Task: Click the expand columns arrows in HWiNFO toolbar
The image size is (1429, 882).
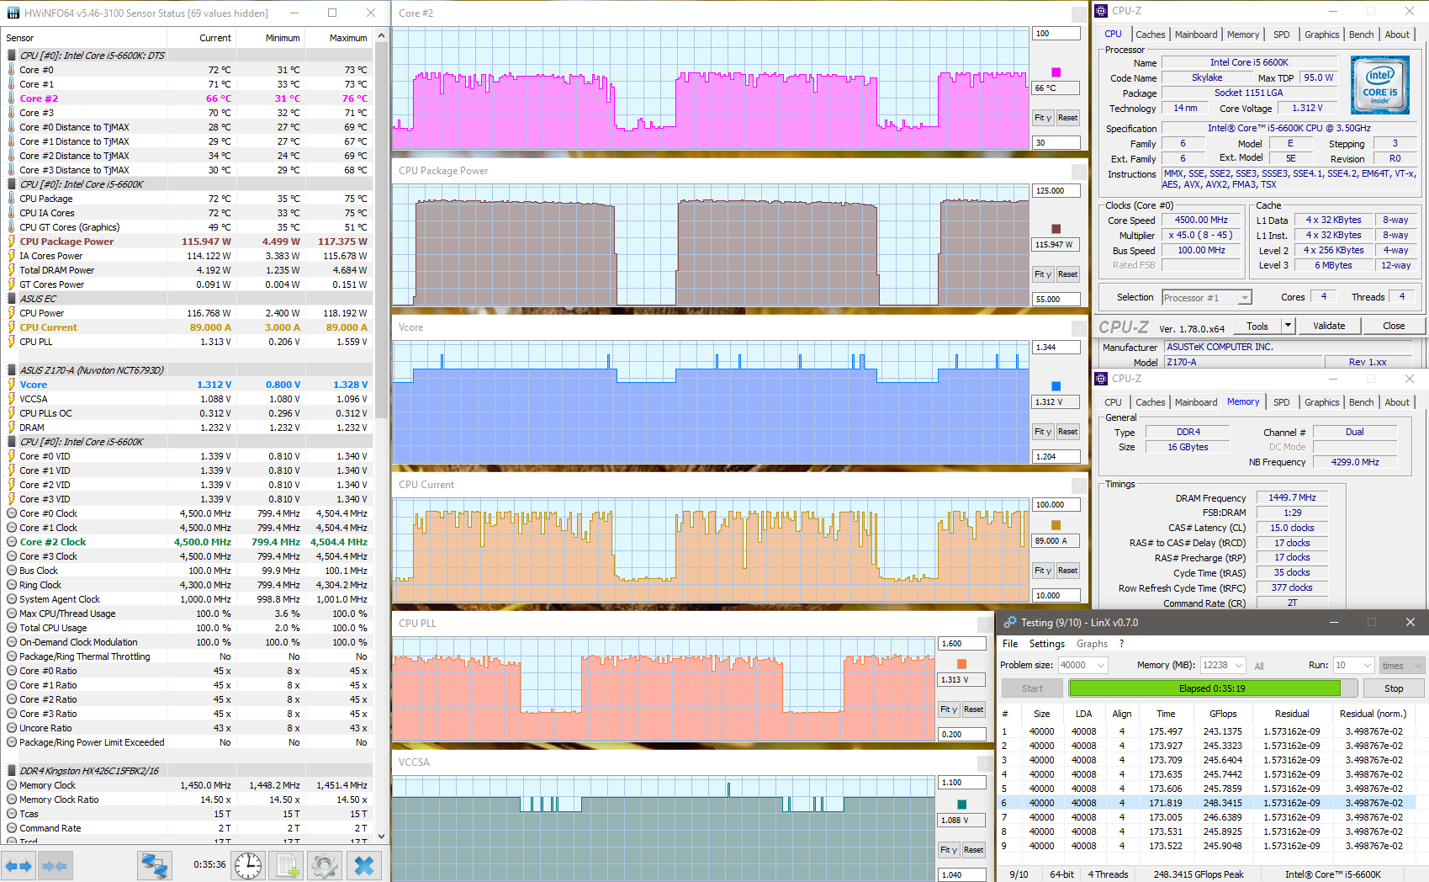Action: 19,865
